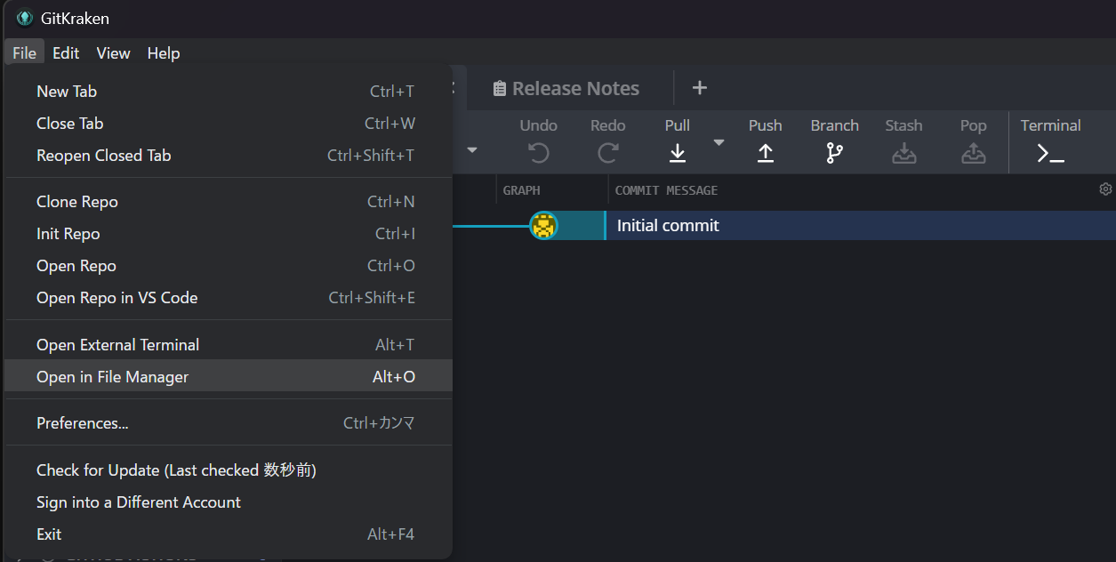
Task: Click the commit author avatar in graph
Action: [543, 226]
